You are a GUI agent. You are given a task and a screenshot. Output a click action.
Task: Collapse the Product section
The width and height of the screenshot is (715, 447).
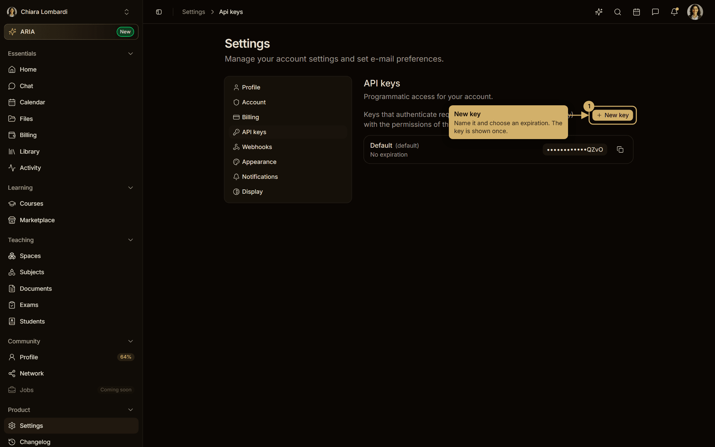[131, 410]
